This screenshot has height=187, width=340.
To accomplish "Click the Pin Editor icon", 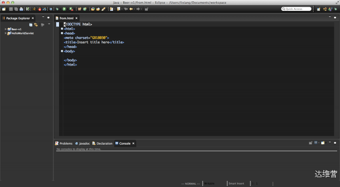I will click(x=146, y=9).
